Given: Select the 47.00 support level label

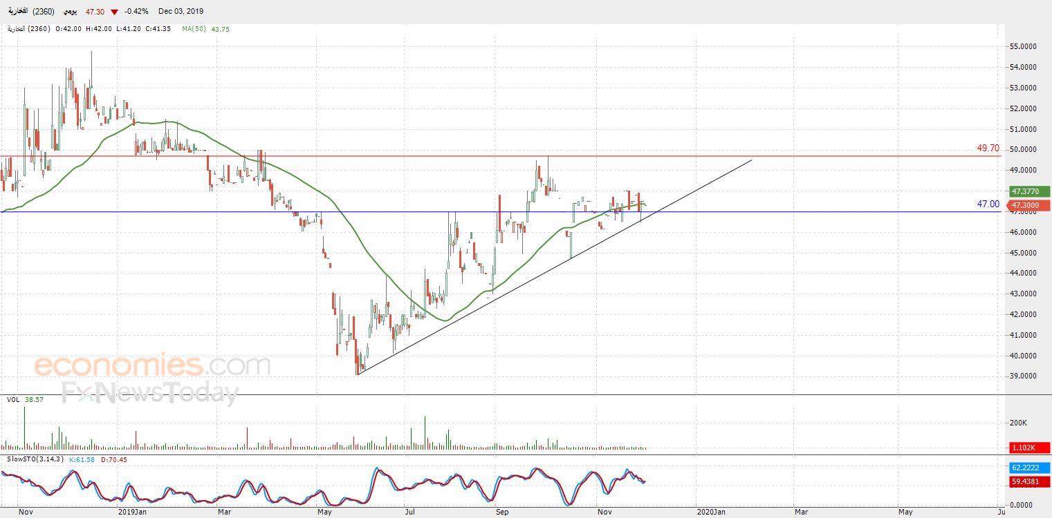Looking at the screenshot, I should [988, 204].
